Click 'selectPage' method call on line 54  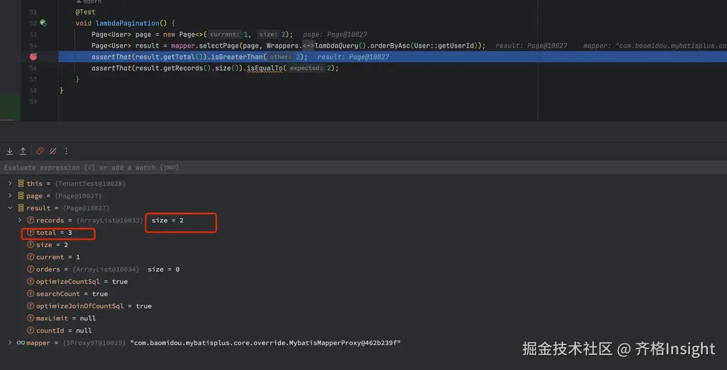pyautogui.click(x=219, y=45)
